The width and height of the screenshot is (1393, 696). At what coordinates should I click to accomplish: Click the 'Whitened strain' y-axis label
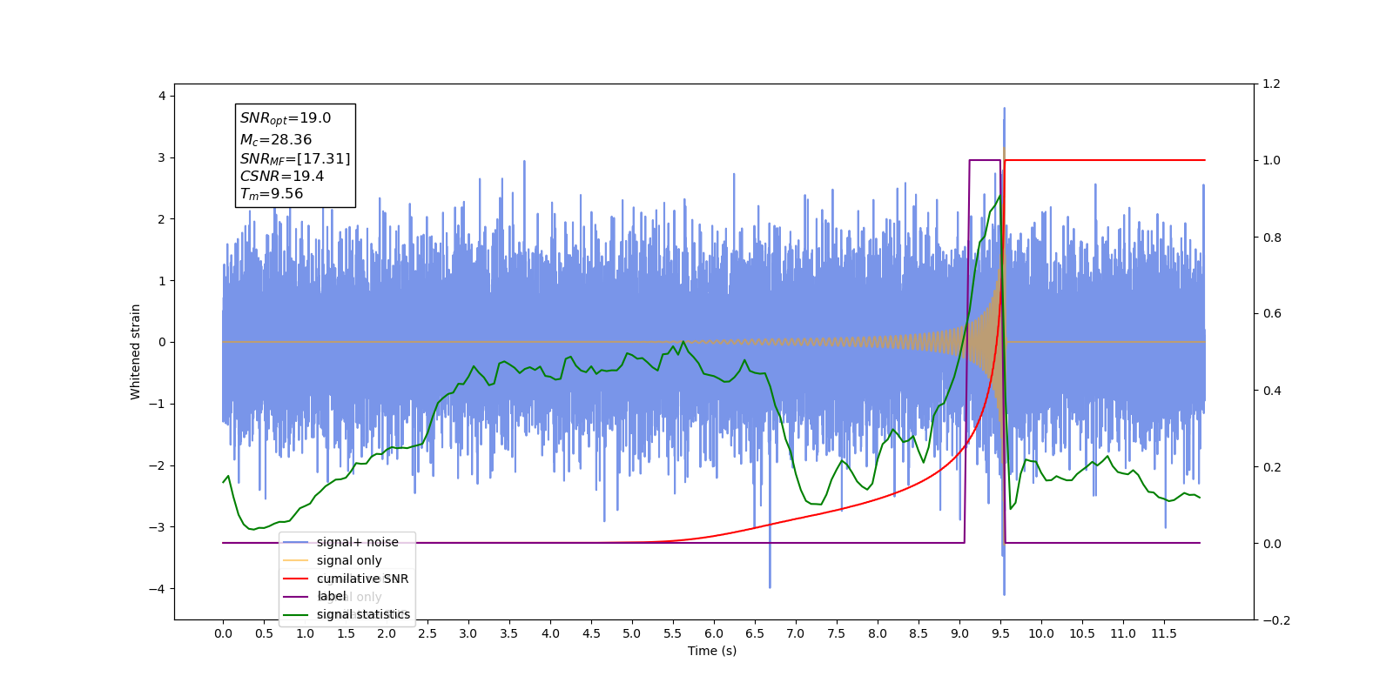(x=136, y=351)
